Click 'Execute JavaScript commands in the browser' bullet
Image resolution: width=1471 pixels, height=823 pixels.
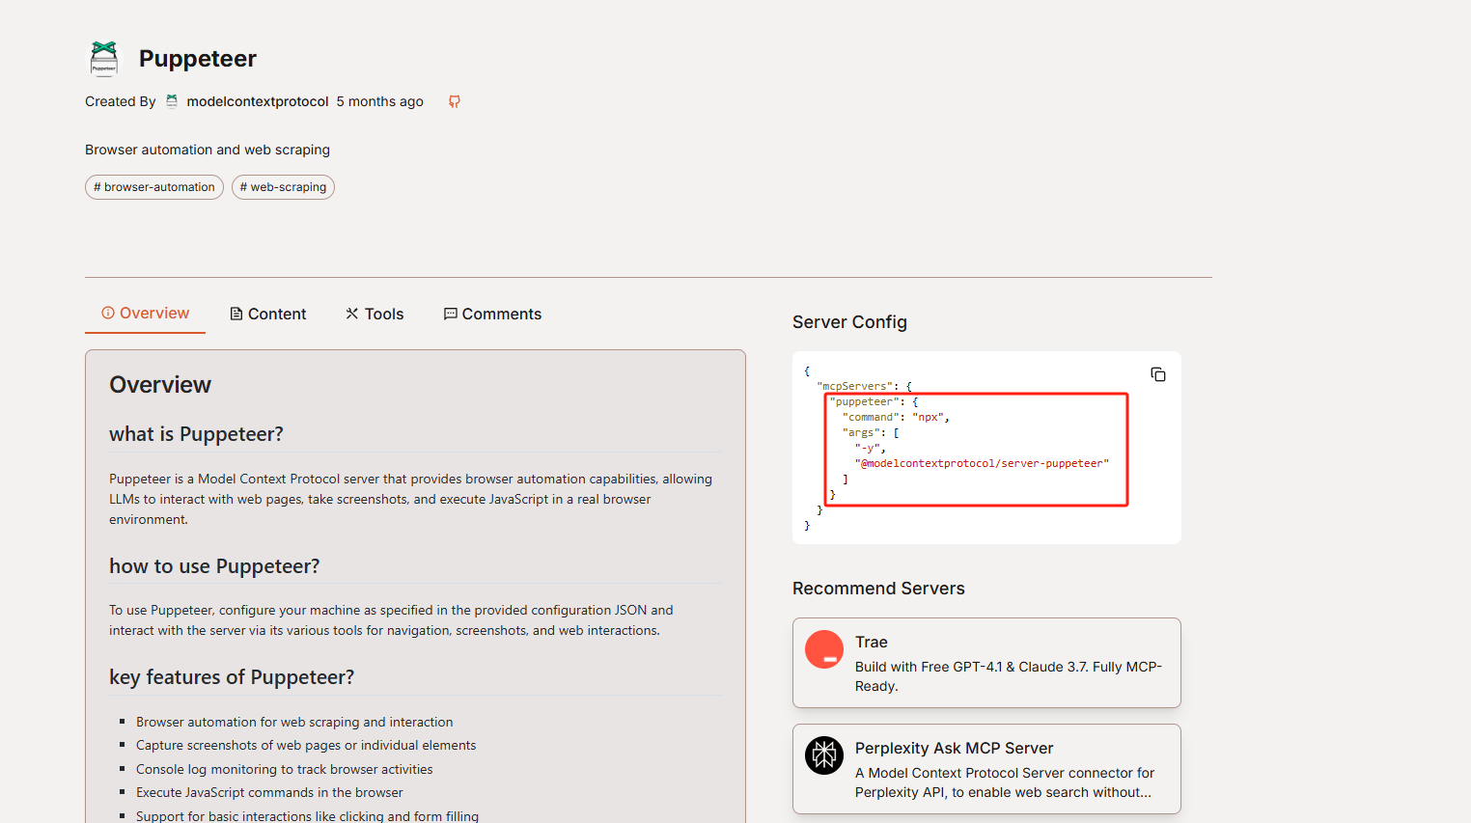[269, 792]
